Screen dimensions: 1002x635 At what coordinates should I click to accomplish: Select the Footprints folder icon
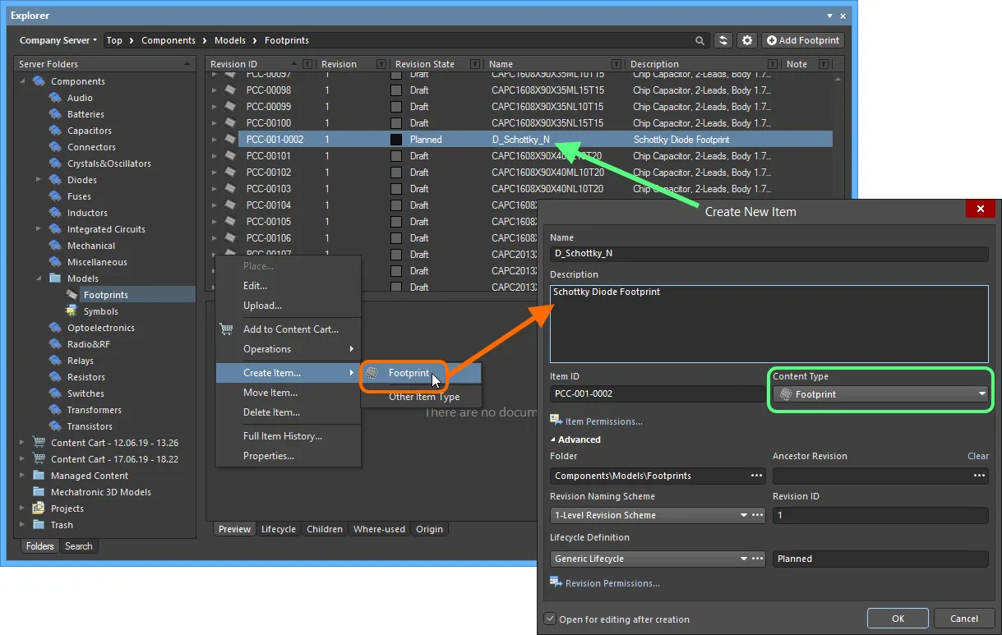tap(72, 295)
